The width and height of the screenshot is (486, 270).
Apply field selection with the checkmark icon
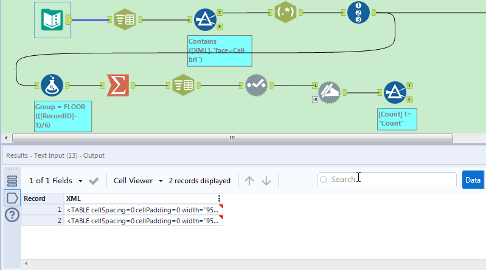pos(94,181)
